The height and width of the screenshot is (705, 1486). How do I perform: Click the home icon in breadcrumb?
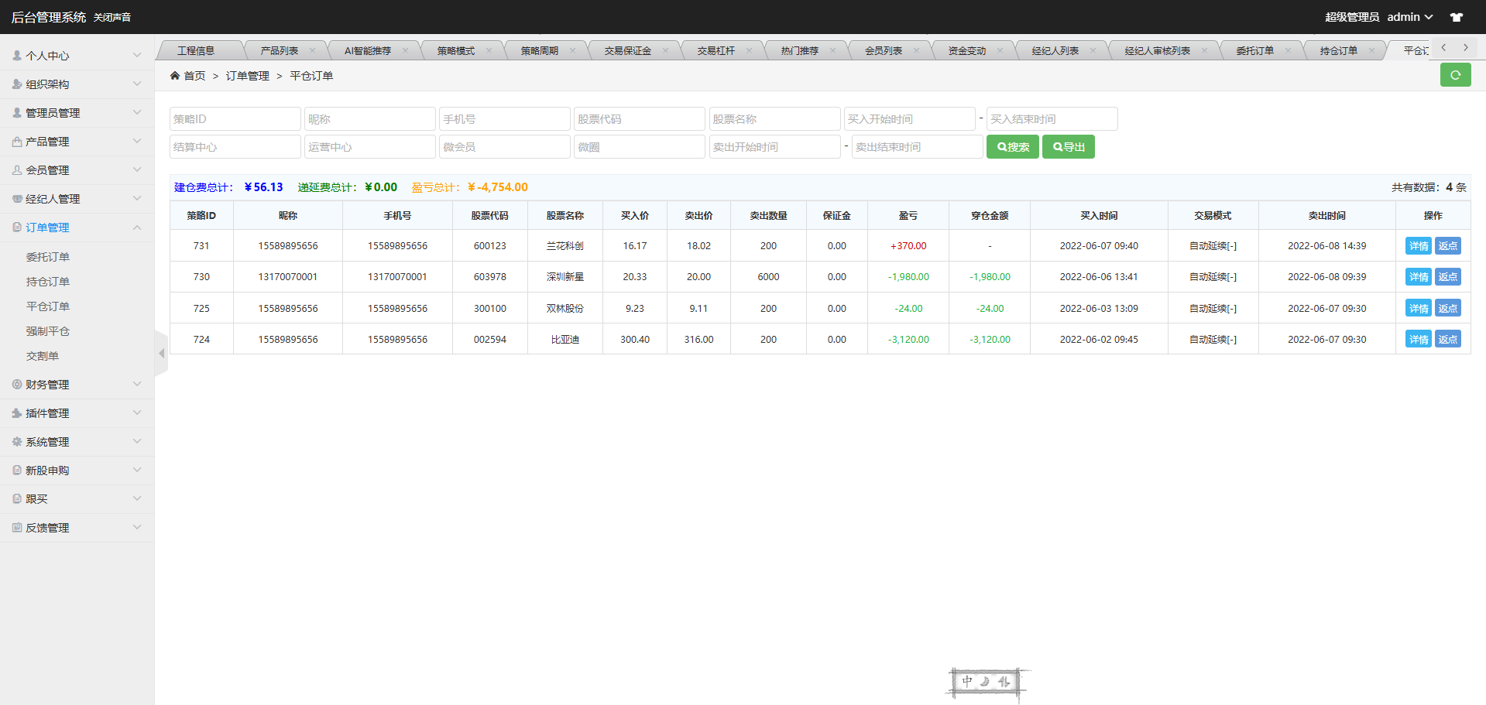[175, 76]
